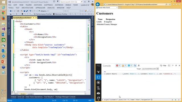Viewport: 182px width, 102px height.
Task: Clear the console output with X icon
Action: point(139,65)
